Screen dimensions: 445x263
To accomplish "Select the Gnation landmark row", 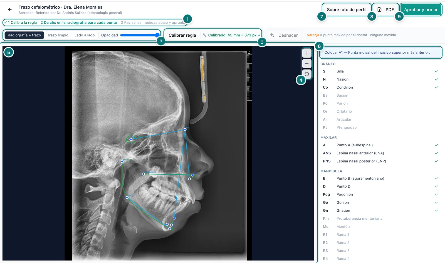I will coord(380,211).
